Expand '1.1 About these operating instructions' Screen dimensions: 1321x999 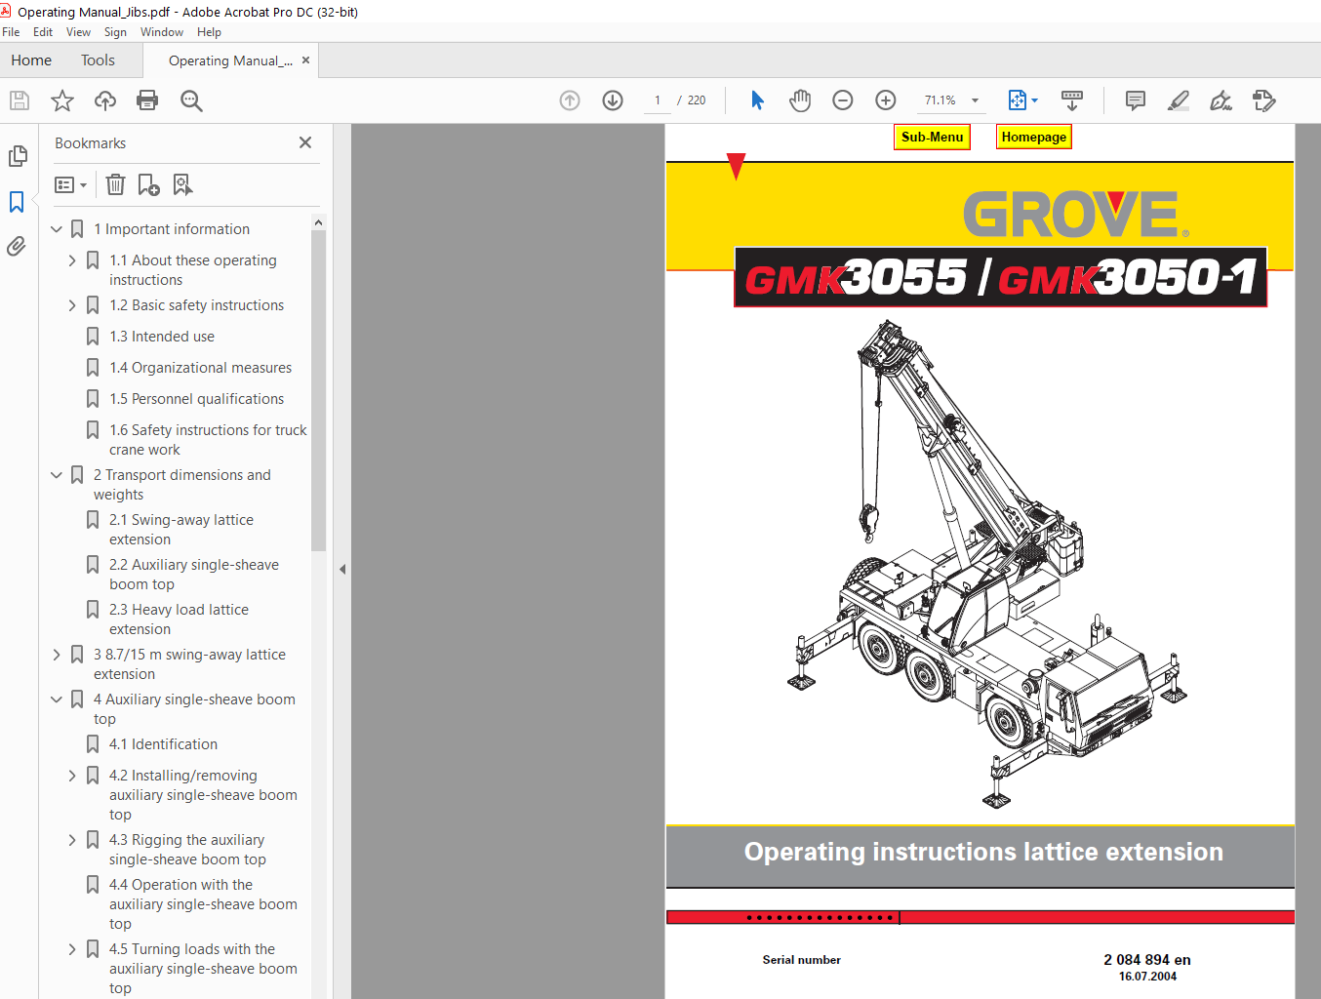(x=72, y=260)
